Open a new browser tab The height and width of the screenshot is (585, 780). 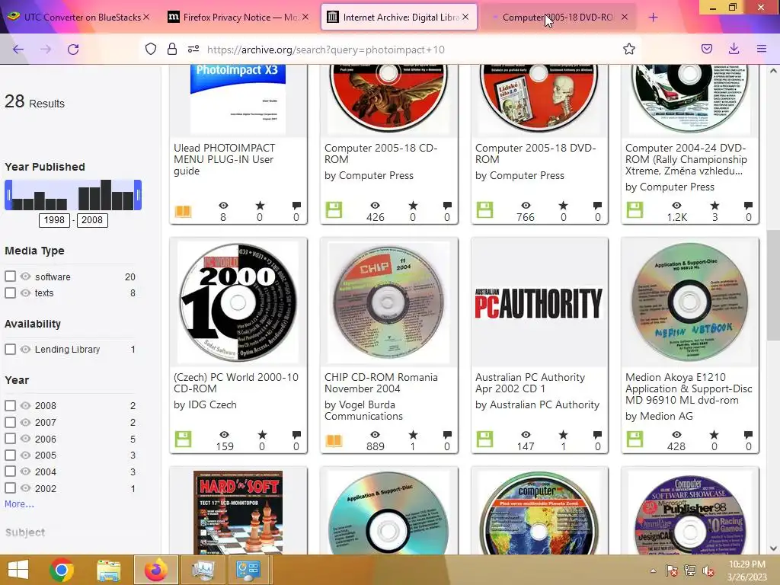653,18
